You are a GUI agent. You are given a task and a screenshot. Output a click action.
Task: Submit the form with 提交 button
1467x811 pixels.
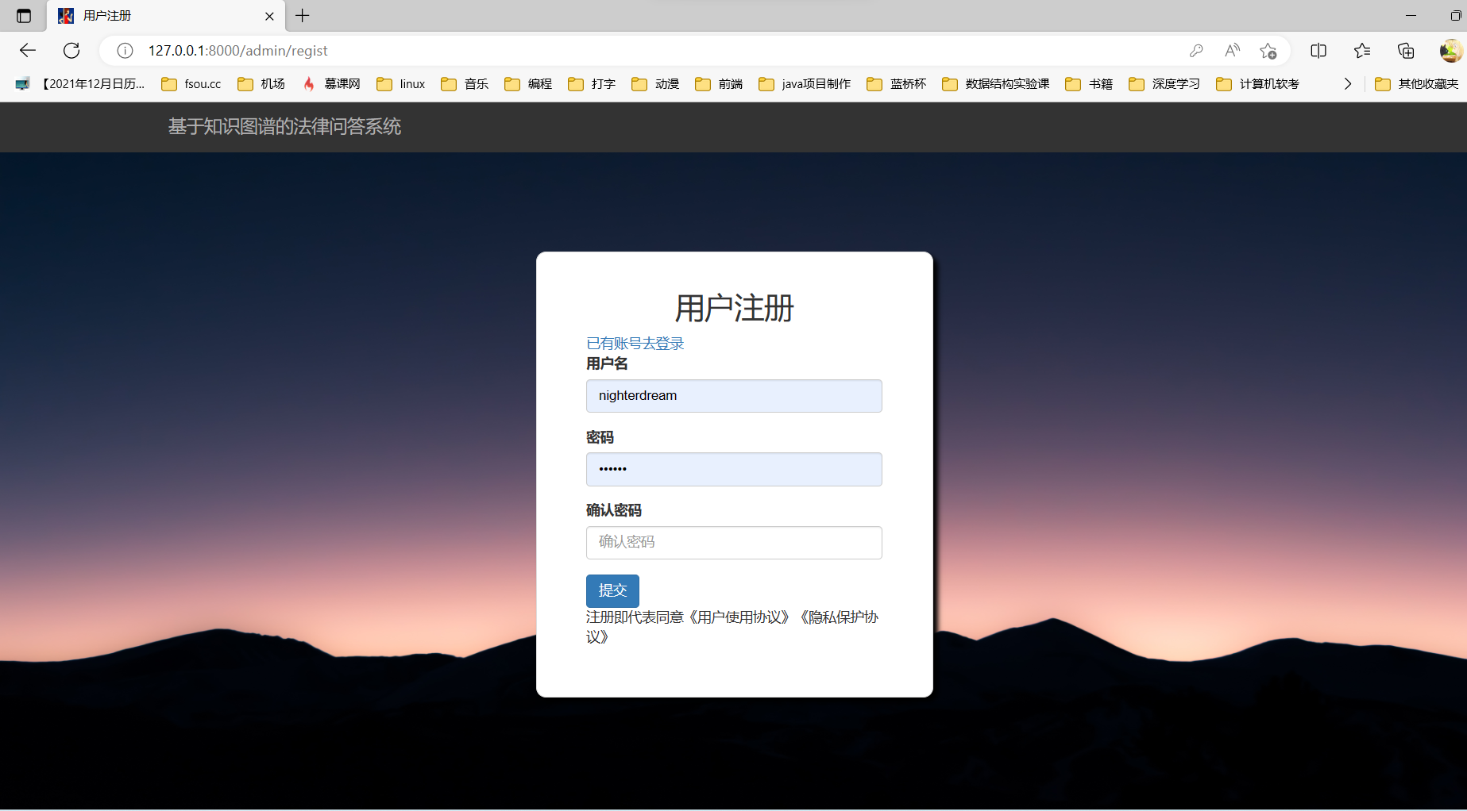(x=612, y=591)
